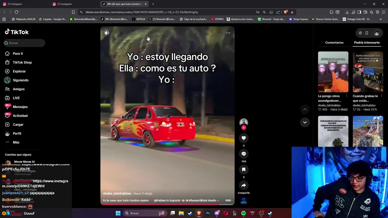Show hidden bookmarks with double chevron

(380, 19)
